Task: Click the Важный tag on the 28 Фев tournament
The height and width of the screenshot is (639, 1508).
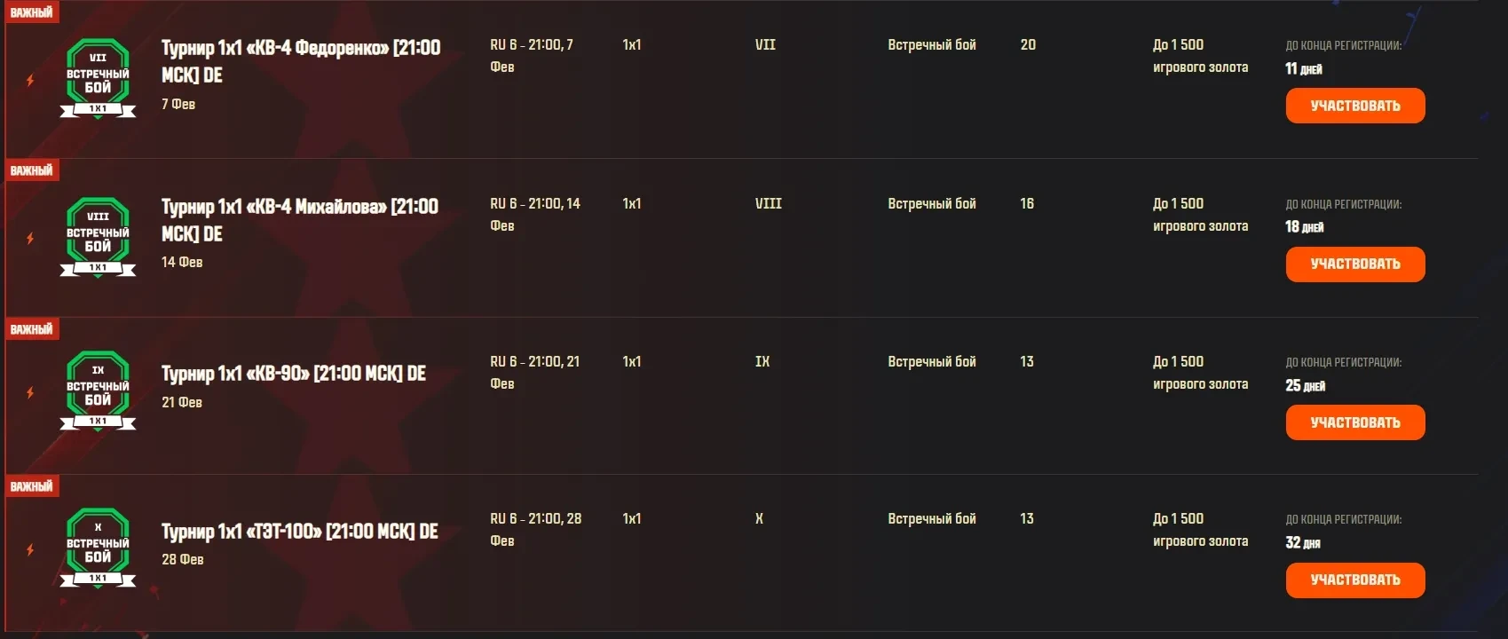Action: (x=31, y=486)
